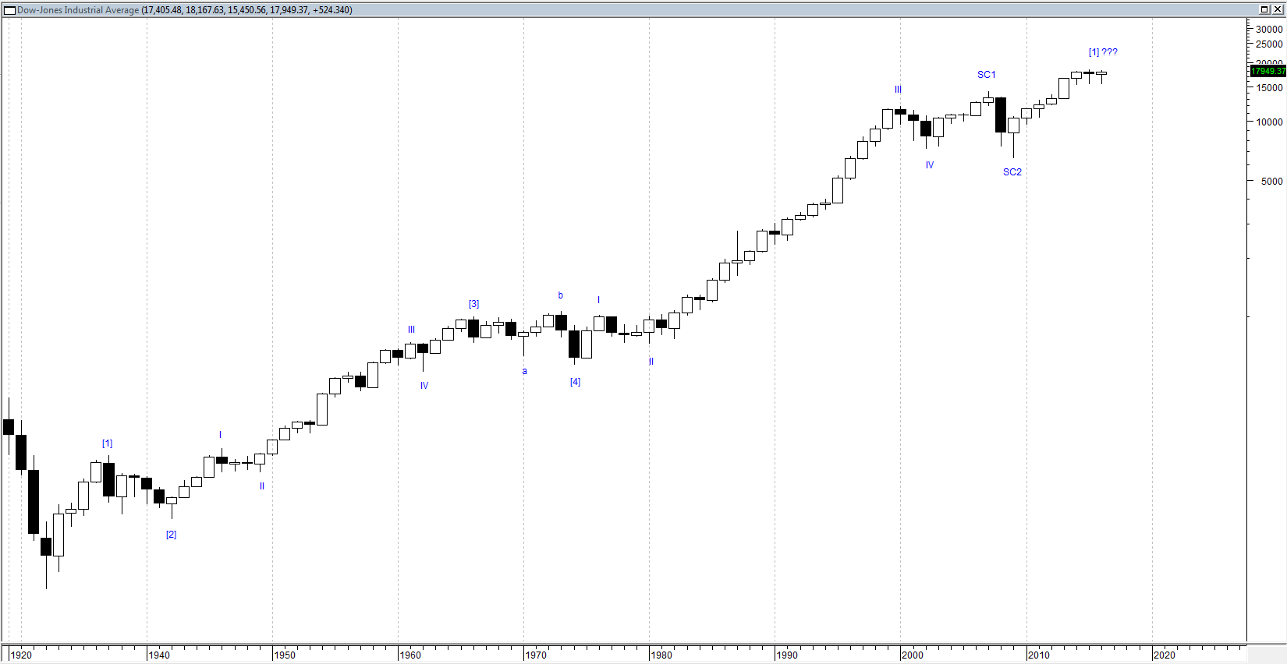Image resolution: width=1287 pixels, height=664 pixels.
Task: Select the IV annotation below the 2002 low
Action: [930, 165]
